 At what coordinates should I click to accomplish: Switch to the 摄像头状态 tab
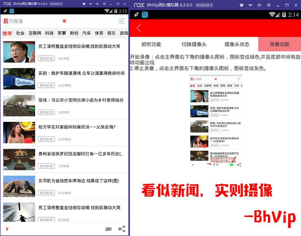237,44
